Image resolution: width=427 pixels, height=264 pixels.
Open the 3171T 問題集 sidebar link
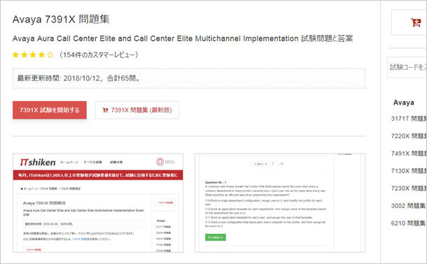409,119
